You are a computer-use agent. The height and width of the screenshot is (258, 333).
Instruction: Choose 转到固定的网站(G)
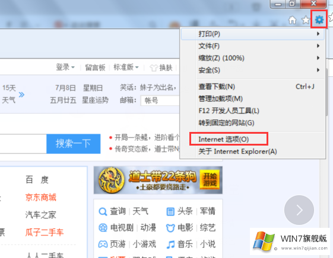(x=252, y=122)
